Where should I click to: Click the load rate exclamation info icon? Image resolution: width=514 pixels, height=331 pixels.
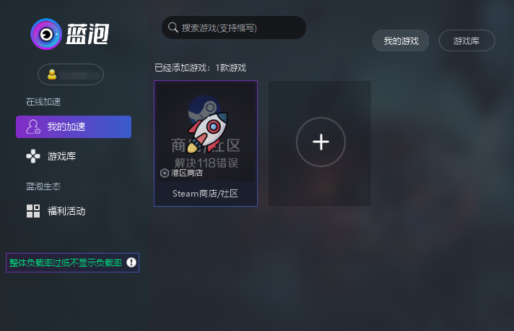[131, 262]
